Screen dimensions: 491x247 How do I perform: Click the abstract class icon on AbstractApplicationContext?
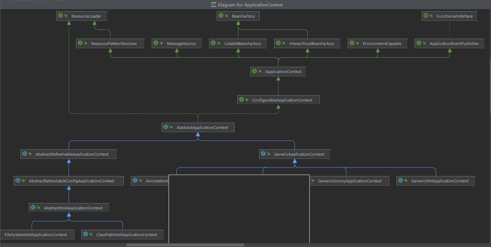166,127
